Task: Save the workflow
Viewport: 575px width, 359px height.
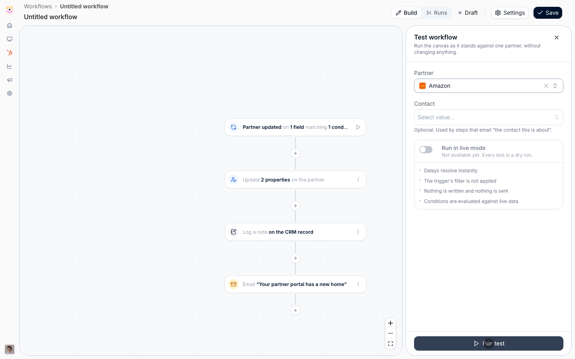Action: [548, 13]
